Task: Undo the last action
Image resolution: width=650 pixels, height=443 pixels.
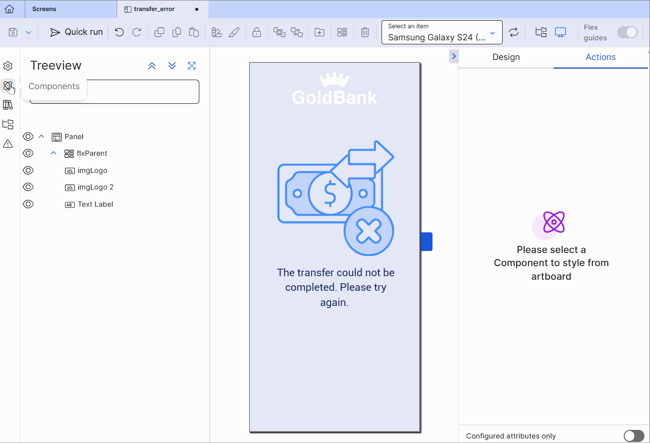Action: pos(119,32)
